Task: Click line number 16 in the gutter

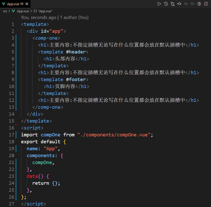Action: click(x=12, y=128)
